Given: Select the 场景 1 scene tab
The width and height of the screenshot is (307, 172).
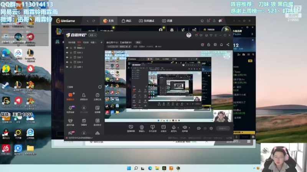Looking at the screenshot, I should pos(93,42).
